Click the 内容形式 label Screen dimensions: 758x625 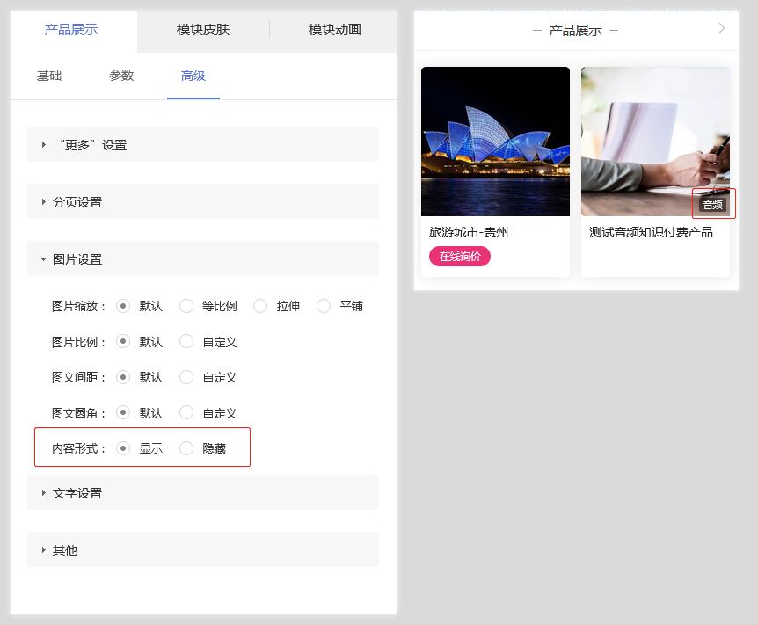click(x=79, y=448)
